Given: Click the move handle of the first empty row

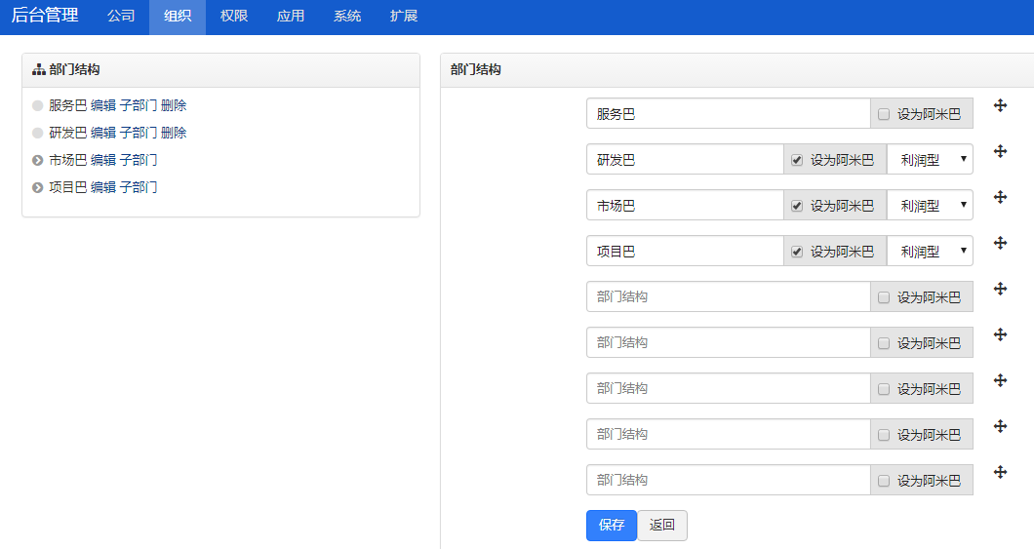Looking at the screenshot, I should pos(1001,289).
